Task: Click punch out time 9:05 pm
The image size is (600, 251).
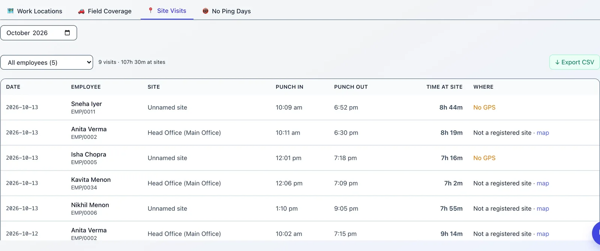Action: [x=346, y=209]
